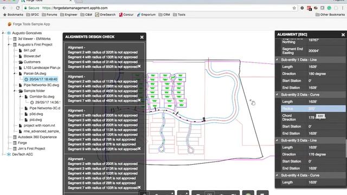347x195 pixels.
Task: Open the Forums bookmarks folder
Action: tap(49, 15)
